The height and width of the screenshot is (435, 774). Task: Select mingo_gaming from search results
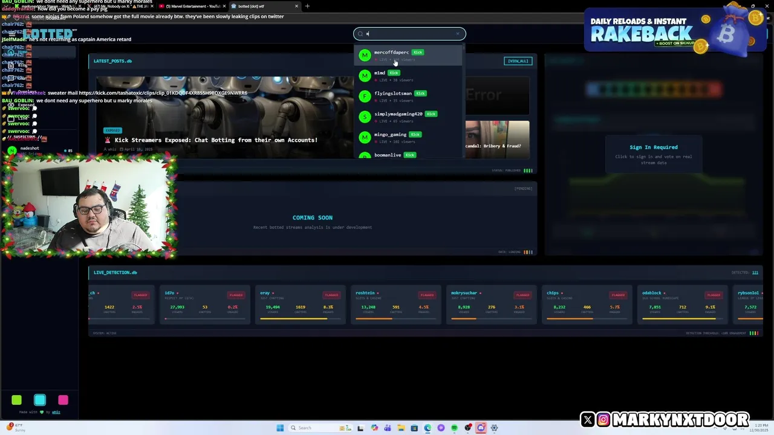tap(408, 138)
